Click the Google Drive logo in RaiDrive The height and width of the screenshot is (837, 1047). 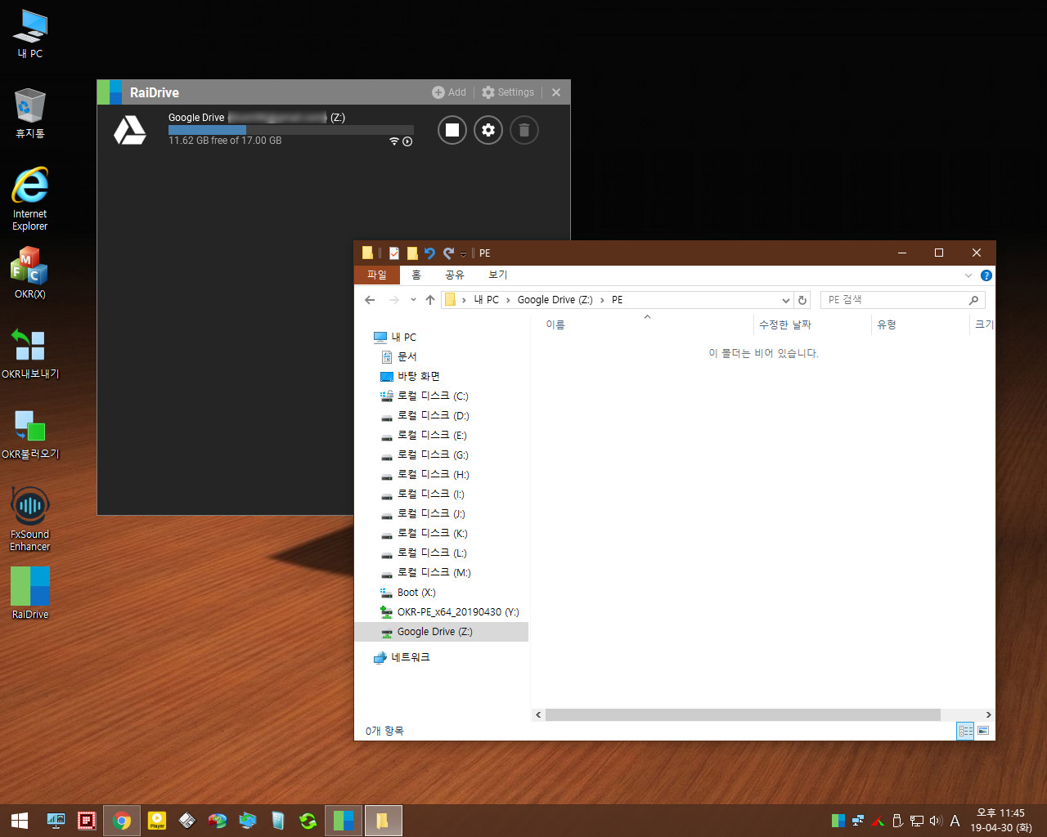tap(129, 130)
